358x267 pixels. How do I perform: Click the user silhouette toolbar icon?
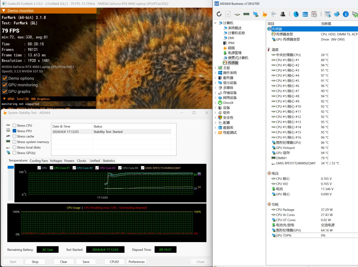coord(283,14)
